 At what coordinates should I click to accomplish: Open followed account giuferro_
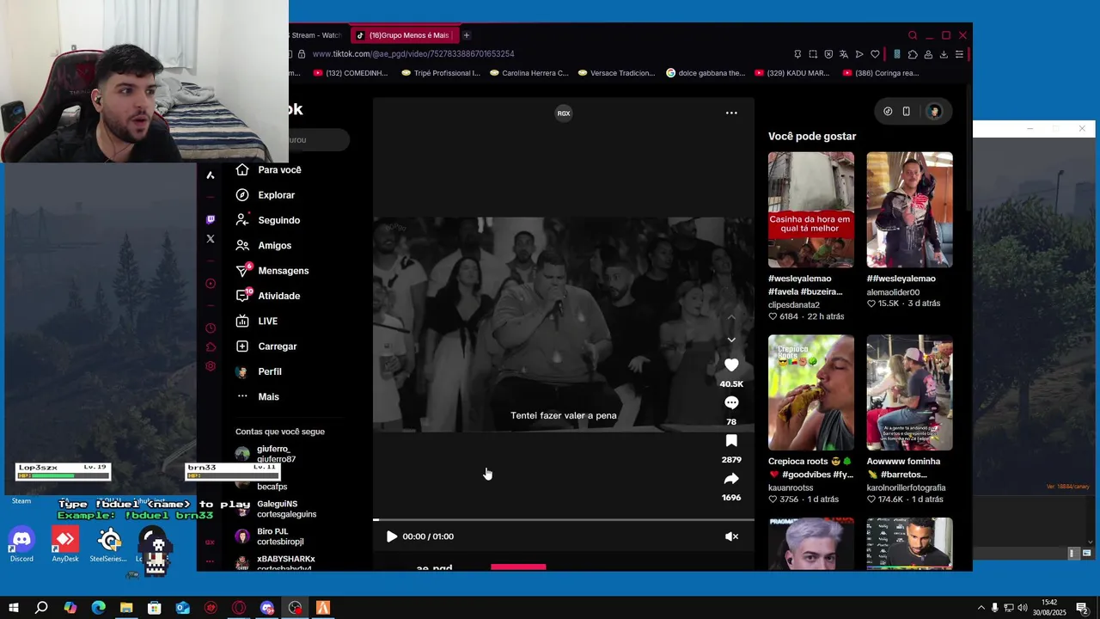pyautogui.click(x=266, y=454)
